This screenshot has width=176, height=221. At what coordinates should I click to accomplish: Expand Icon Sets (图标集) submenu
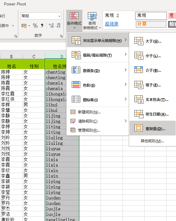(x=98, y=99)
